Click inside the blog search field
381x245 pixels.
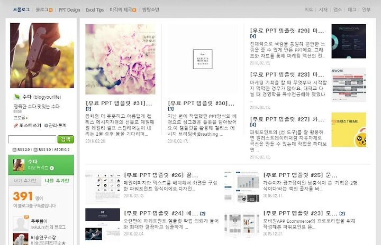coord(32,139)
